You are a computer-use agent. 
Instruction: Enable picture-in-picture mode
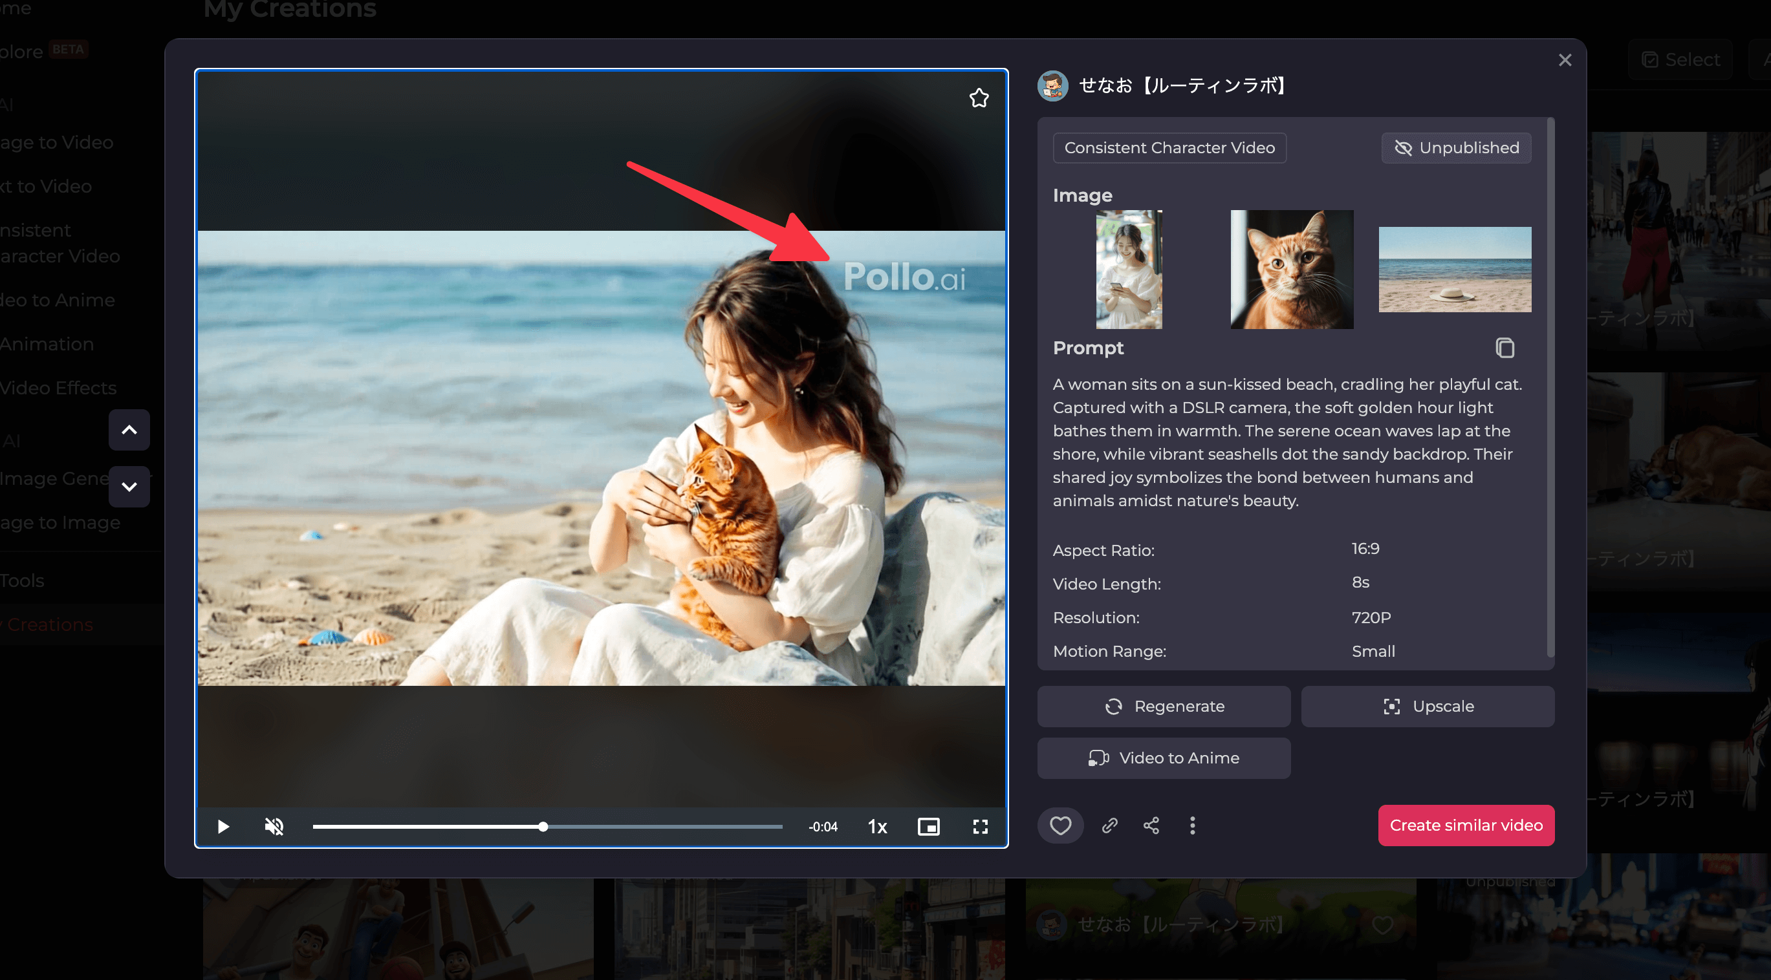click(928, 827)
